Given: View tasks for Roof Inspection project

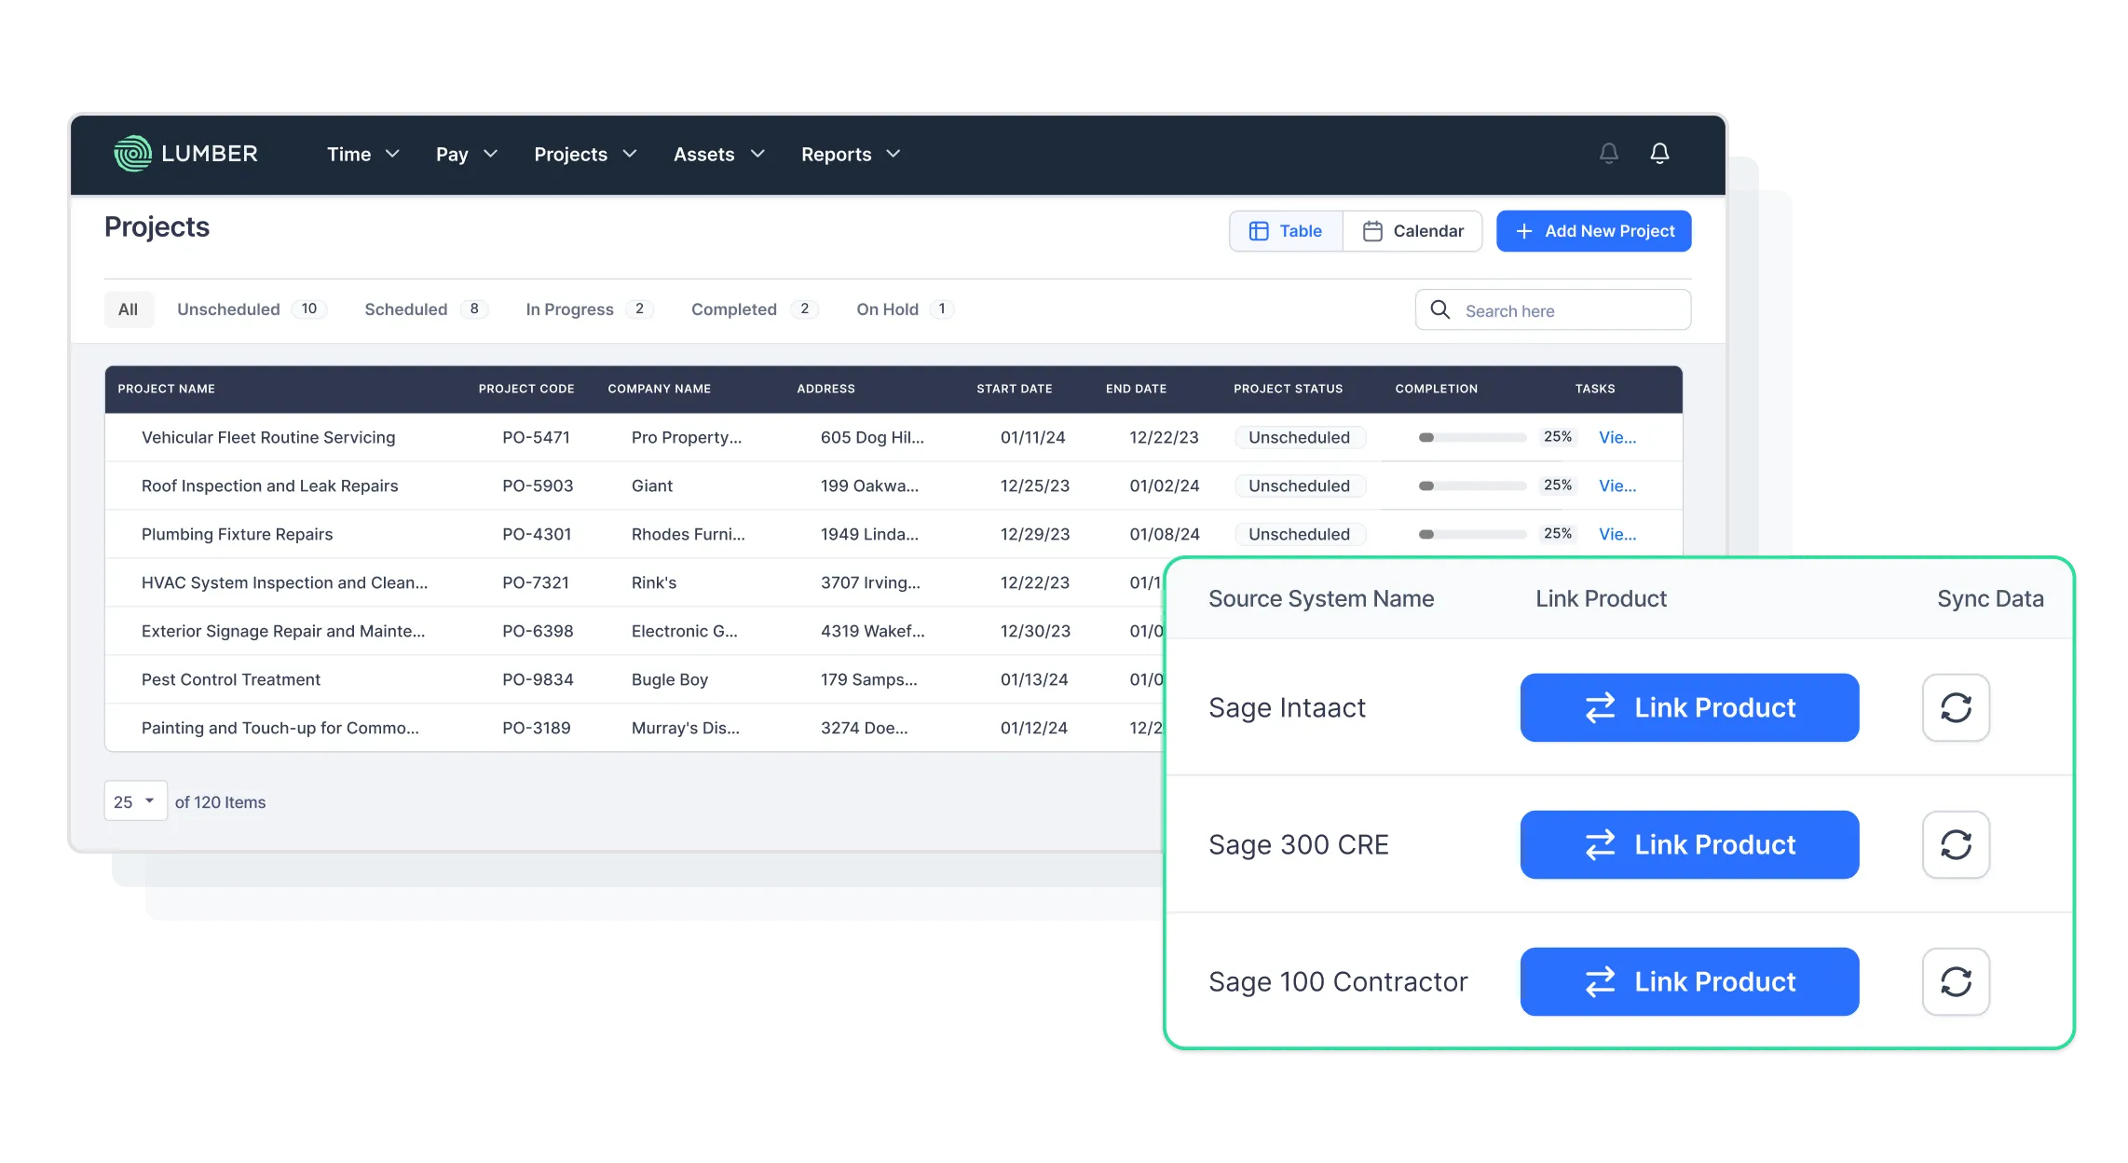Looking at the screenshot, I should pyautogui.click(x=1616, y=486).
